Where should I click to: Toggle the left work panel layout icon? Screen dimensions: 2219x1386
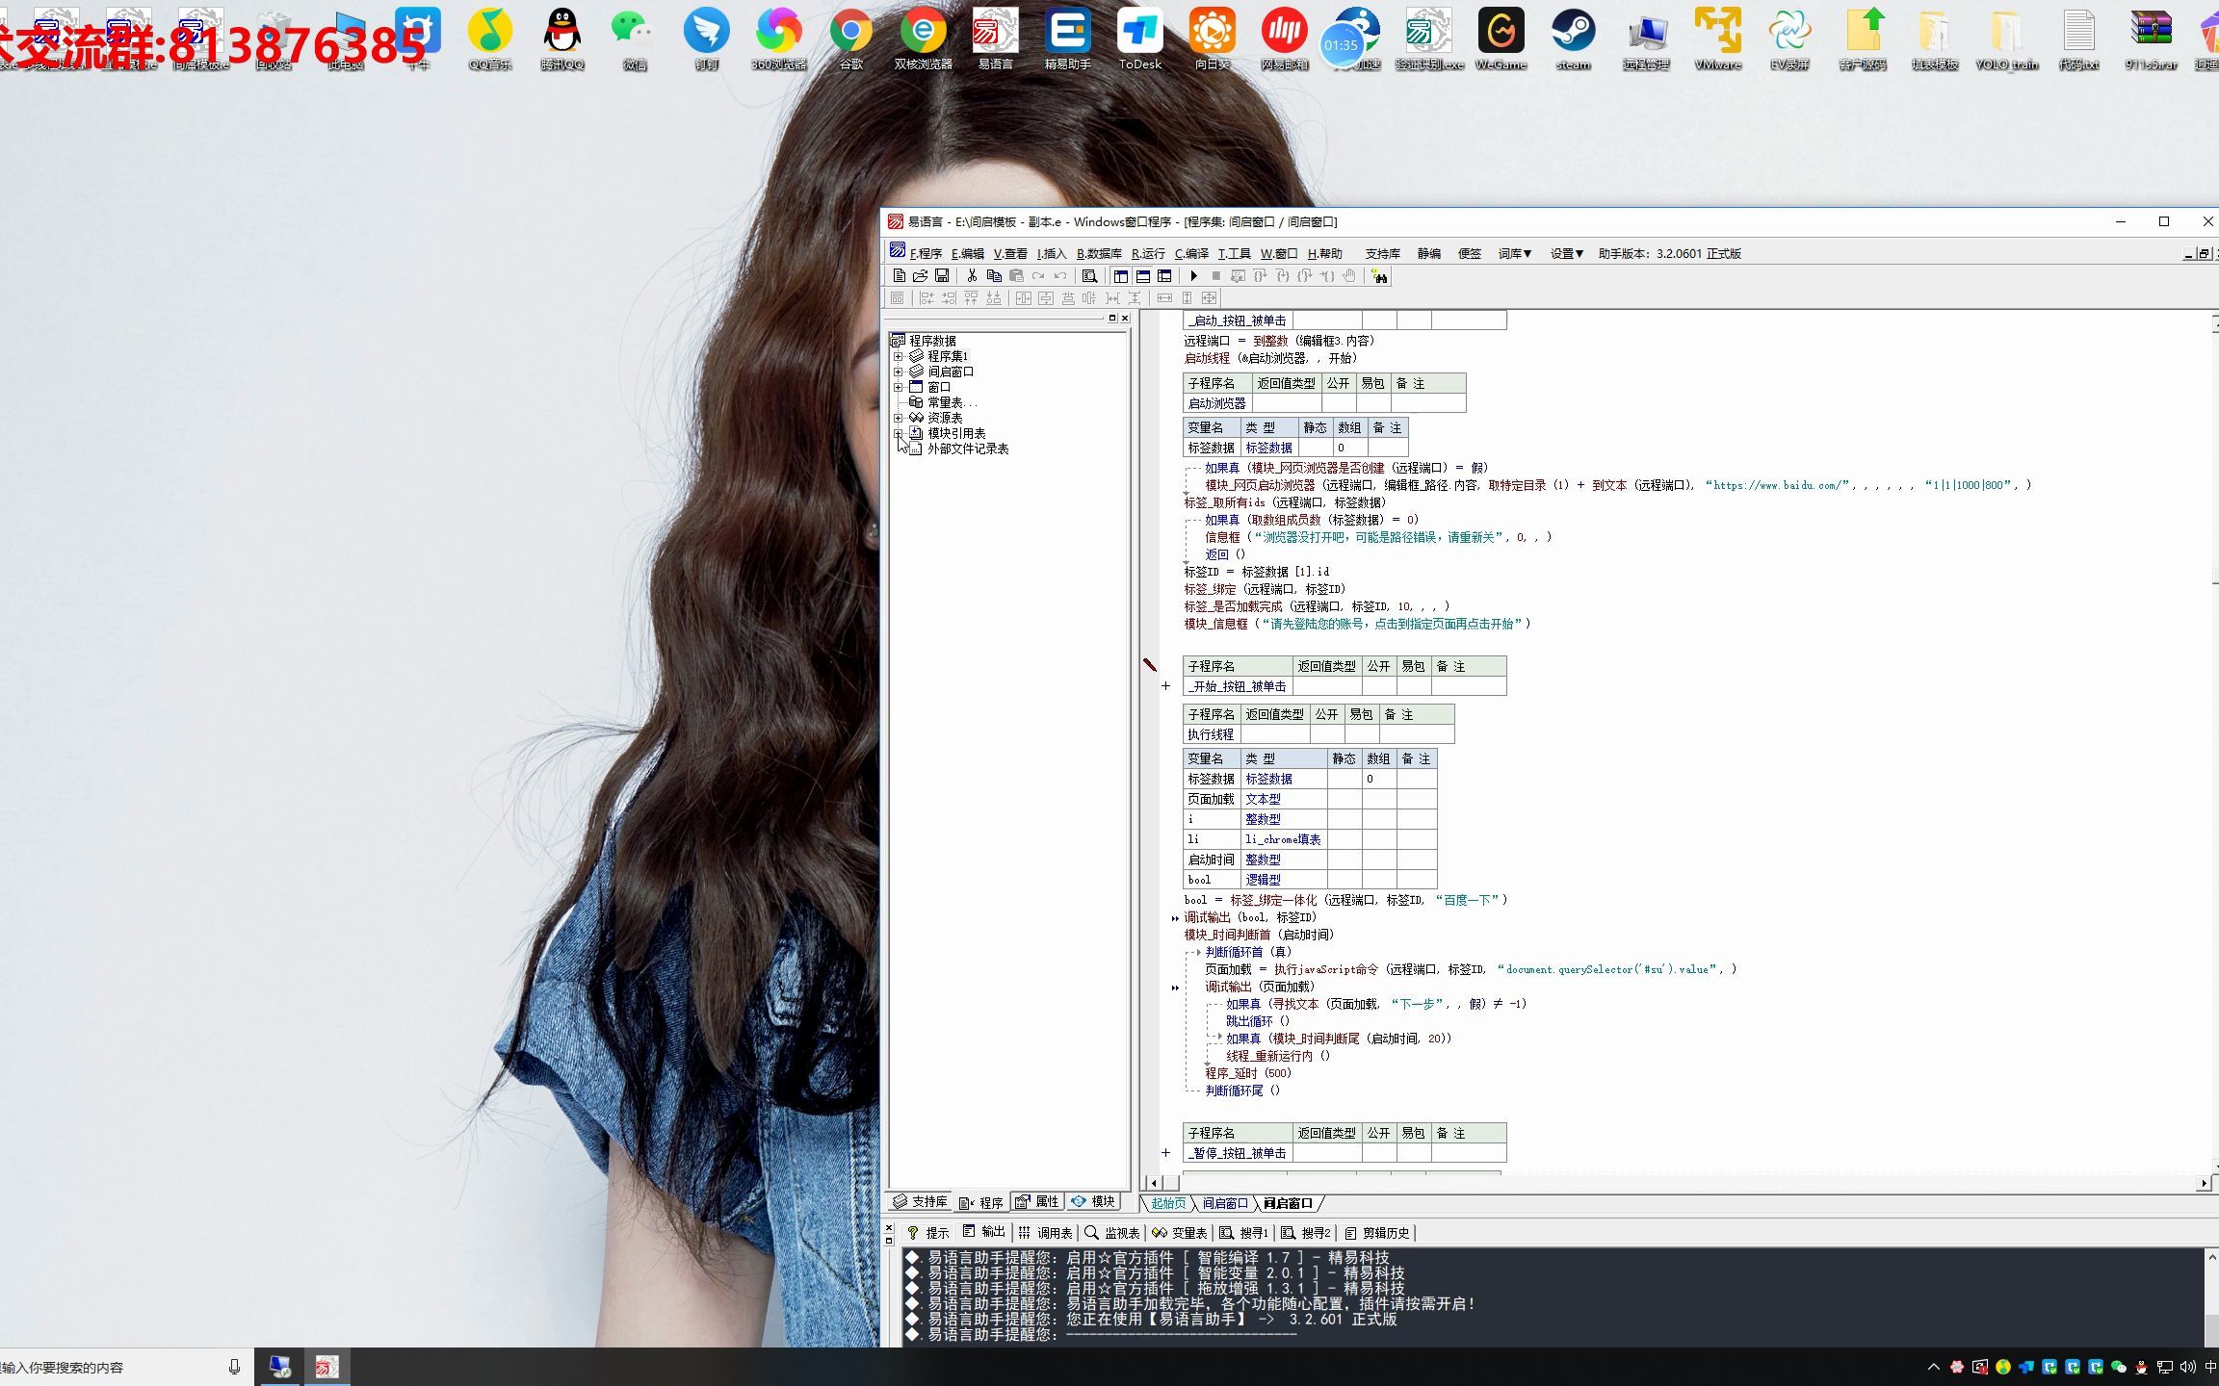(1121, 276)
